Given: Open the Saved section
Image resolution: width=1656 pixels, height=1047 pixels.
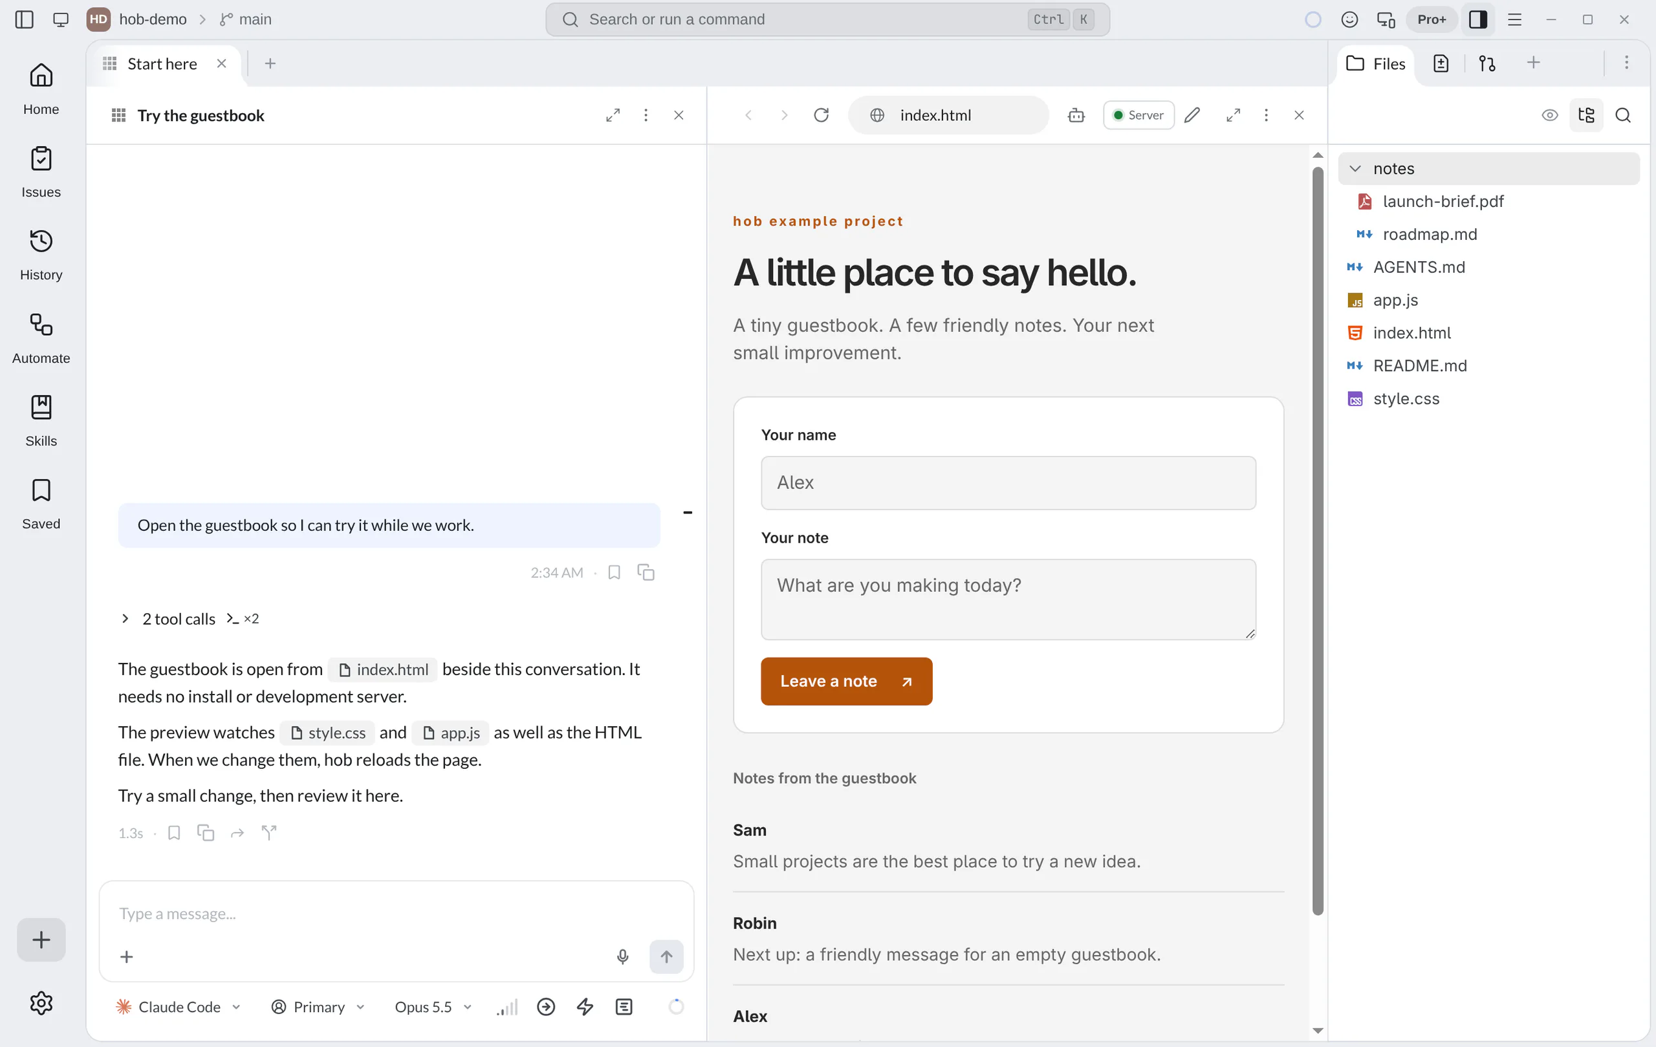Looking at the screenshot, I should (x=41, y=503).
